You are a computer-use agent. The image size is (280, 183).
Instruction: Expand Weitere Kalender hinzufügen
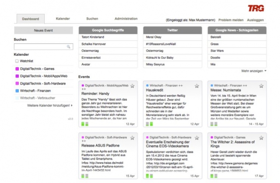[49, 106]
